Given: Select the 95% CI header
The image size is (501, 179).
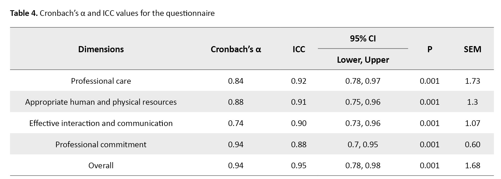Looking at the screenshot, I should (363, 39).
